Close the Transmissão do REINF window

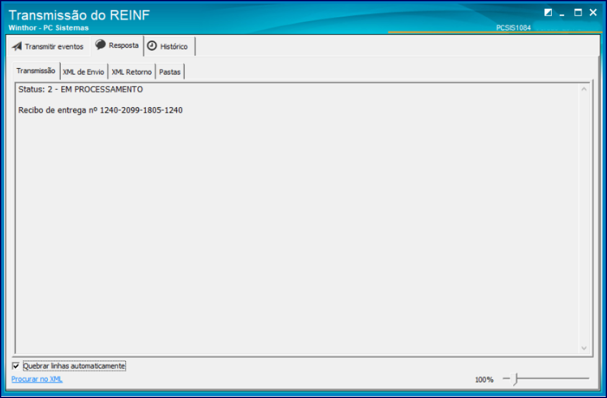593,12
